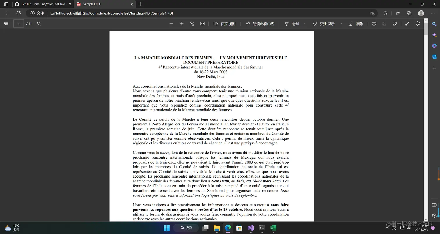
Task: Zoom in with the plus icon
Action: 182,24
